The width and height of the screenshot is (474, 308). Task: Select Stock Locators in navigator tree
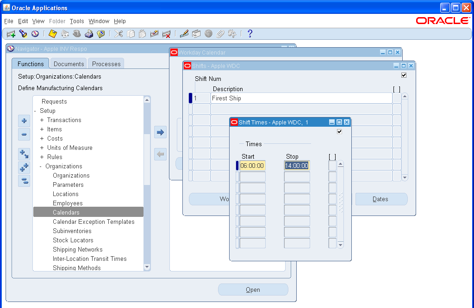click(73, 240)
